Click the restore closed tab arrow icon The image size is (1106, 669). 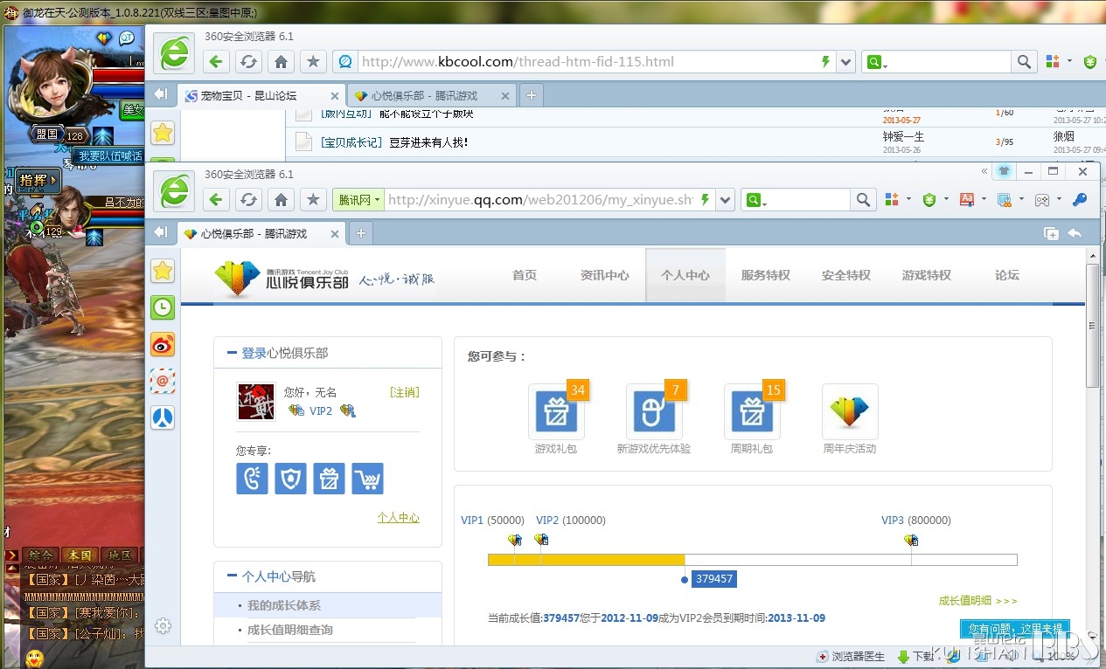click(1075, 233)
